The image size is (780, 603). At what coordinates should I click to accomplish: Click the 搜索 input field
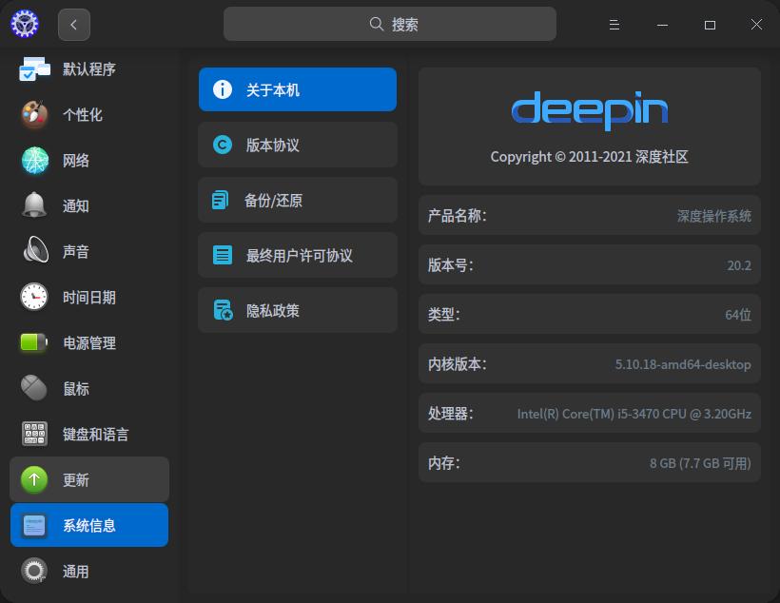point(389,24)
